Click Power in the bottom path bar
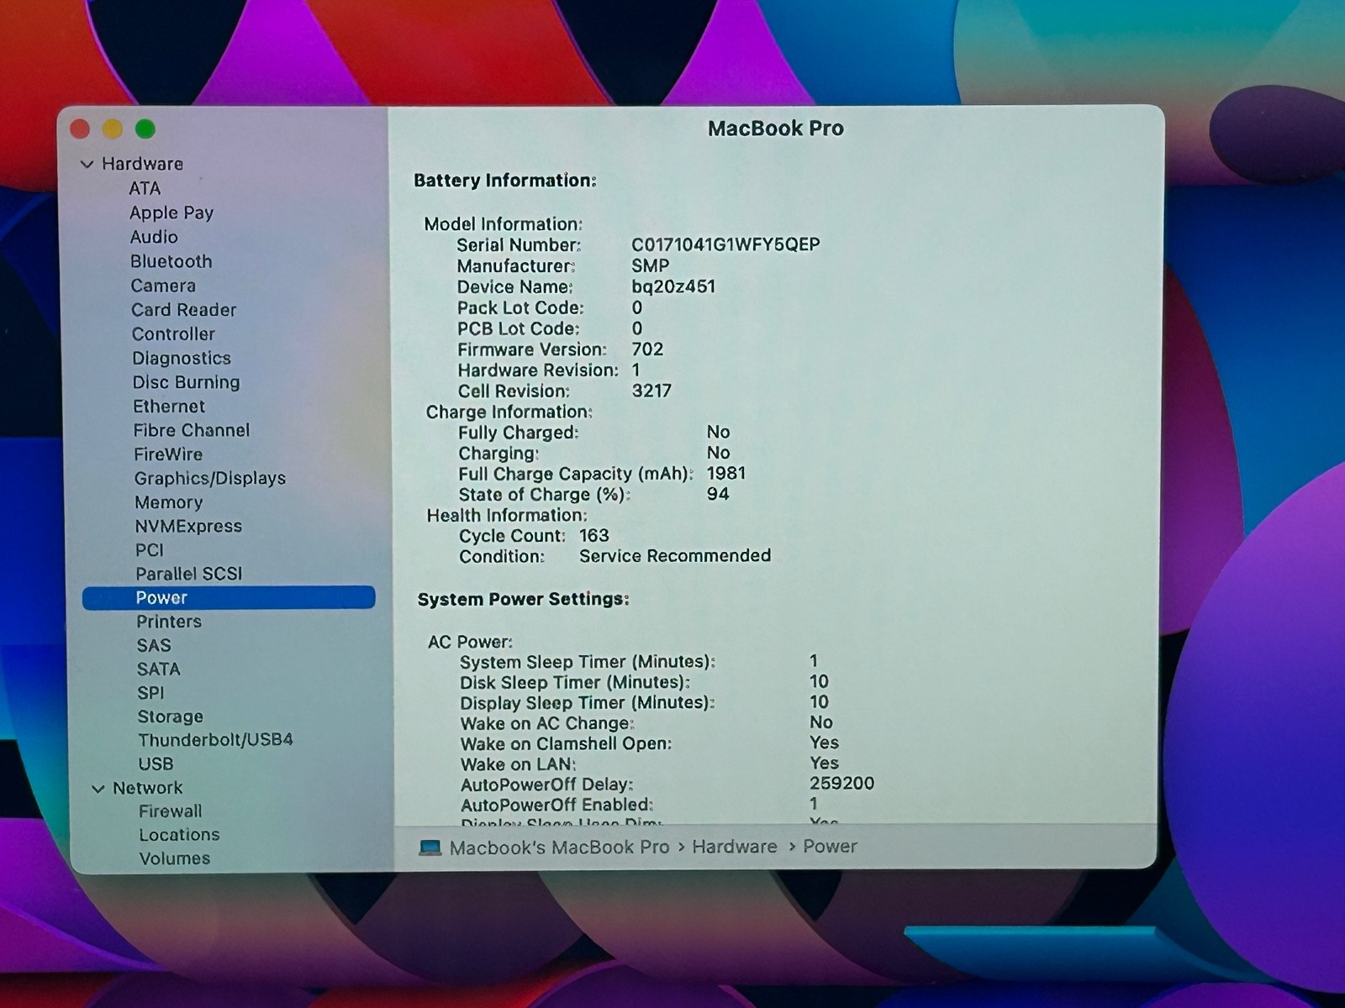Viewport: 1345px width, 1008px height. tap(830, 847)
